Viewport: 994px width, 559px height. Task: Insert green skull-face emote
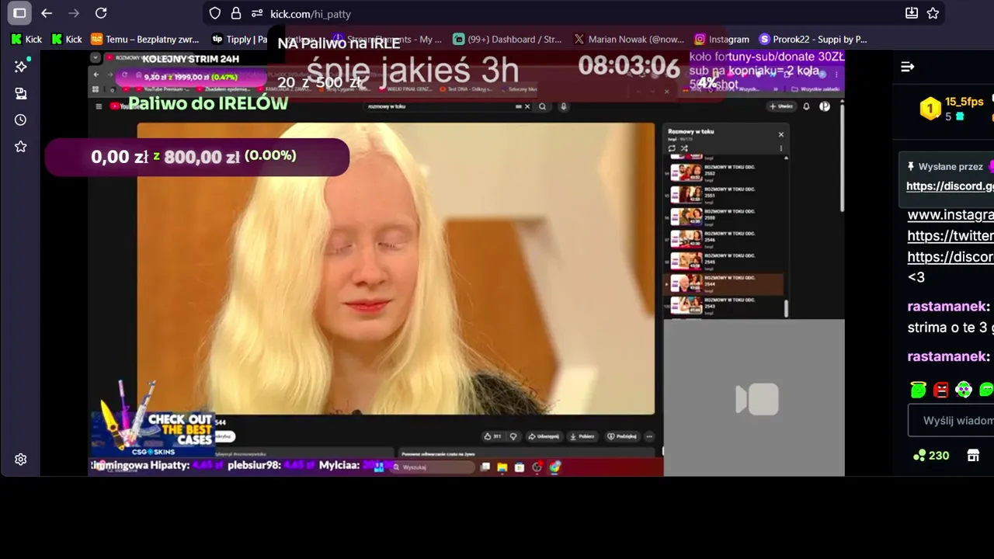click(964, 390)
